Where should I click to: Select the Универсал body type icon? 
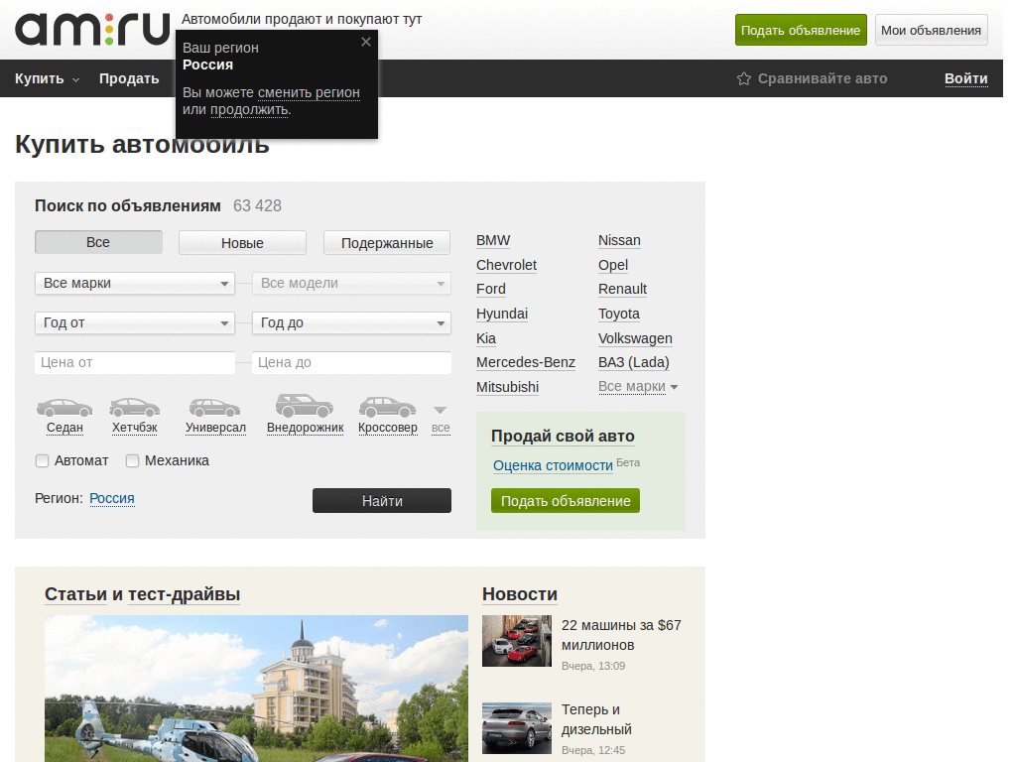pyautogui.click(x=215, y=408)
